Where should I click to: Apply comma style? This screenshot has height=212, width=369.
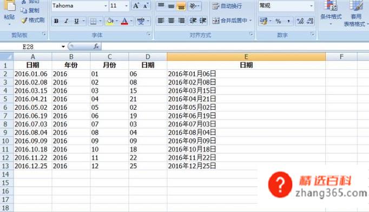(x=288, y=21)
